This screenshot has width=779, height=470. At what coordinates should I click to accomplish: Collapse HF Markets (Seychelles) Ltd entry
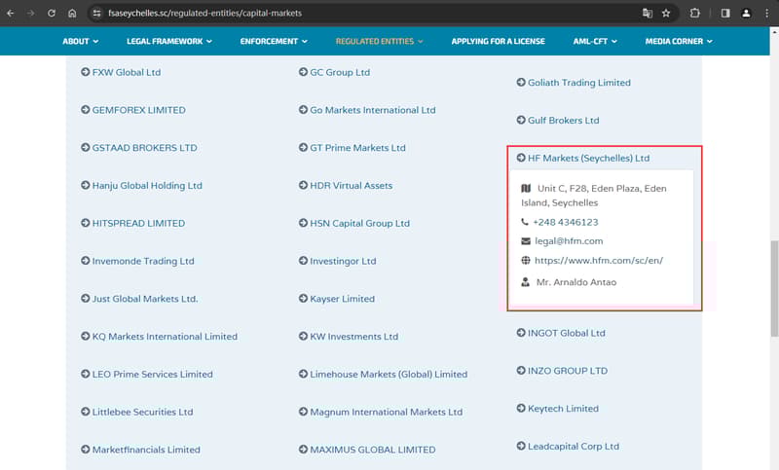coord(587,158)
